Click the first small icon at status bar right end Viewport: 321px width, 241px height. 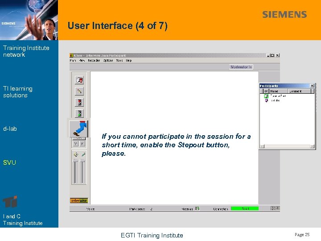point(273,208)
